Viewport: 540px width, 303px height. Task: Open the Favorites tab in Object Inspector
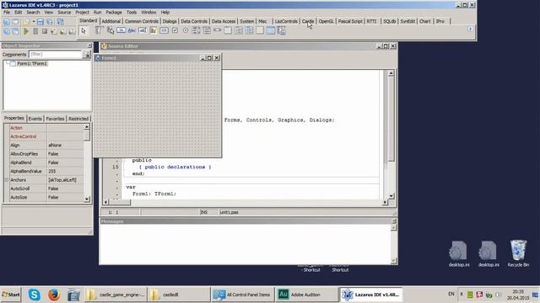click(x=55, y=119)
